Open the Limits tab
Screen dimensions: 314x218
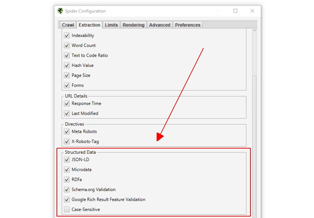pos(111,25)
